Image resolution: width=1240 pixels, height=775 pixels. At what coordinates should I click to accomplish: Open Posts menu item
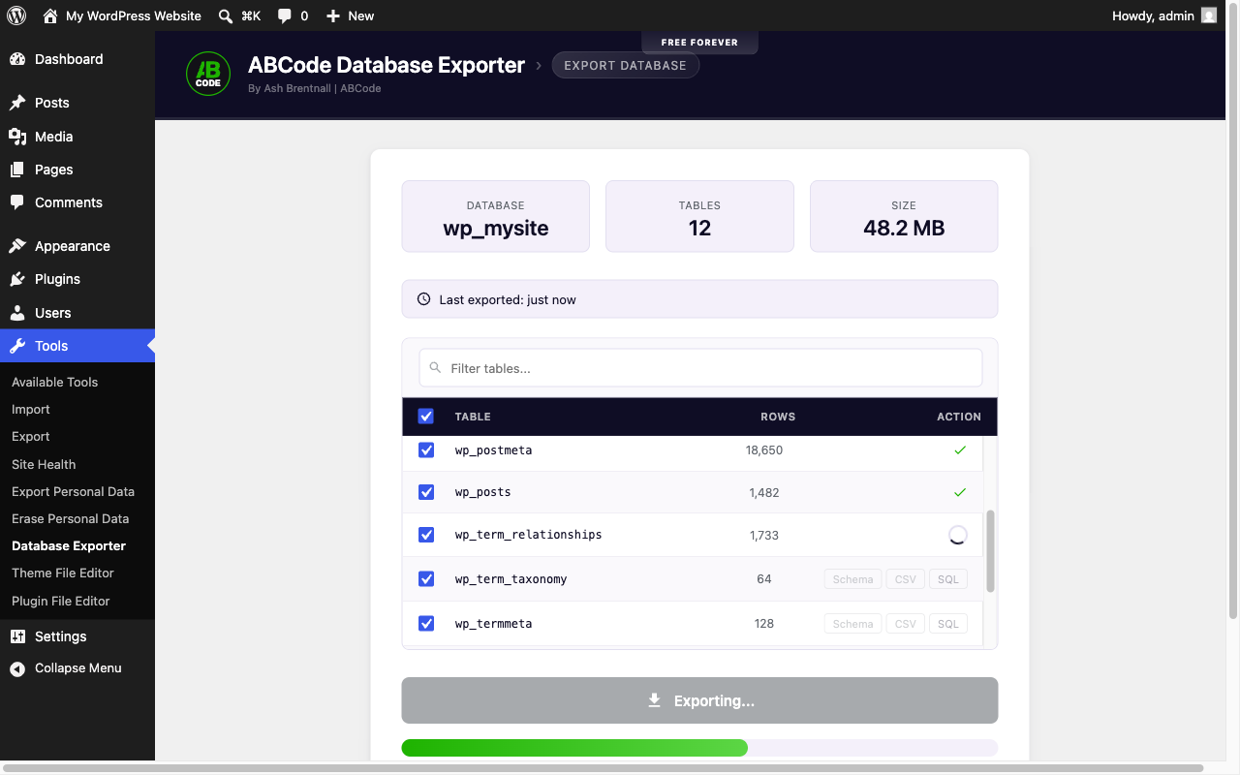point(77,103)
